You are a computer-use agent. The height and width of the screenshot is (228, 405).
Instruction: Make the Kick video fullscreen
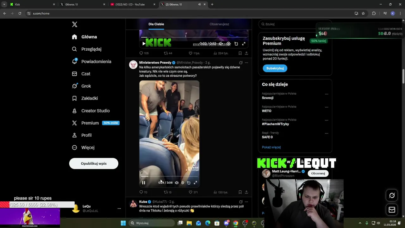point(244,44)
